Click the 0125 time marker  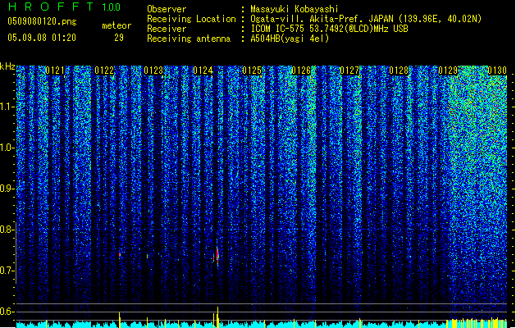pos(252,71)
